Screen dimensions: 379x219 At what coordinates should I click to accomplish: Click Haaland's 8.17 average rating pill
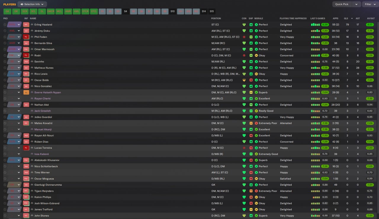click(x=370, y=24)
